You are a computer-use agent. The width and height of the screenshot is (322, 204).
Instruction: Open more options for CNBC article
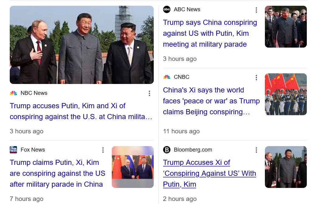coord(256,78)
